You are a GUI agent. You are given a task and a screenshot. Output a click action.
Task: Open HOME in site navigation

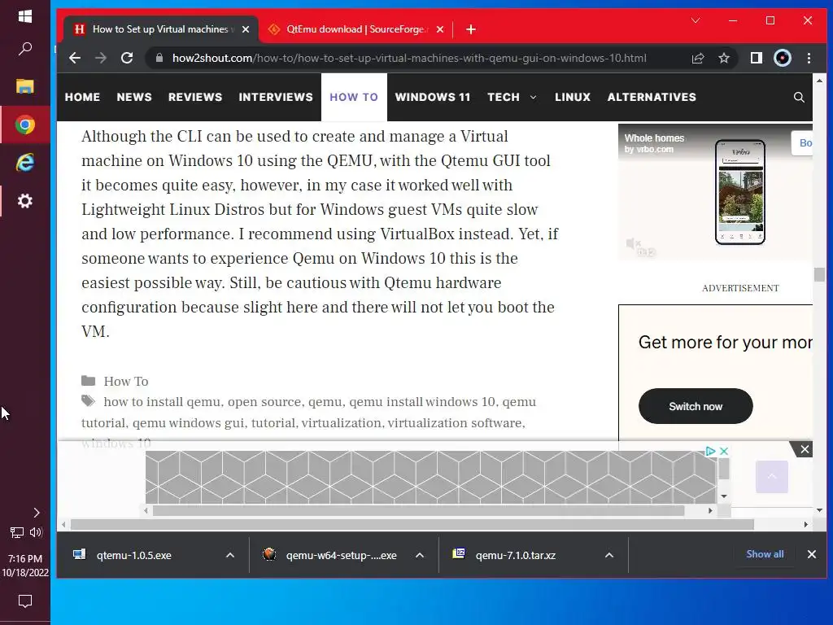(82, 98)
